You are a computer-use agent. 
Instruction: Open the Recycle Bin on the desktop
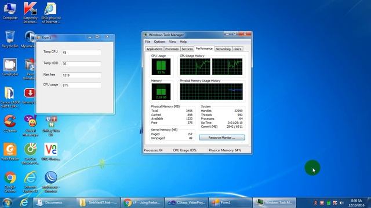10,39
